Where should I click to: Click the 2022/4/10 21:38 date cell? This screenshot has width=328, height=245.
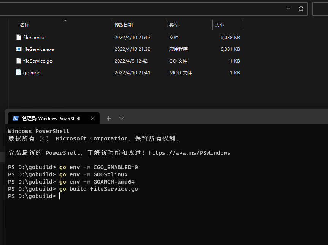click(x=132, y=49)
